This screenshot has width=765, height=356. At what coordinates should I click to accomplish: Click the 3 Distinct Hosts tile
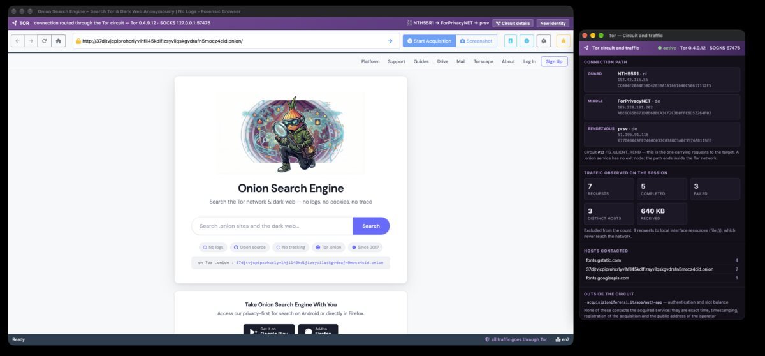point(609,214)
